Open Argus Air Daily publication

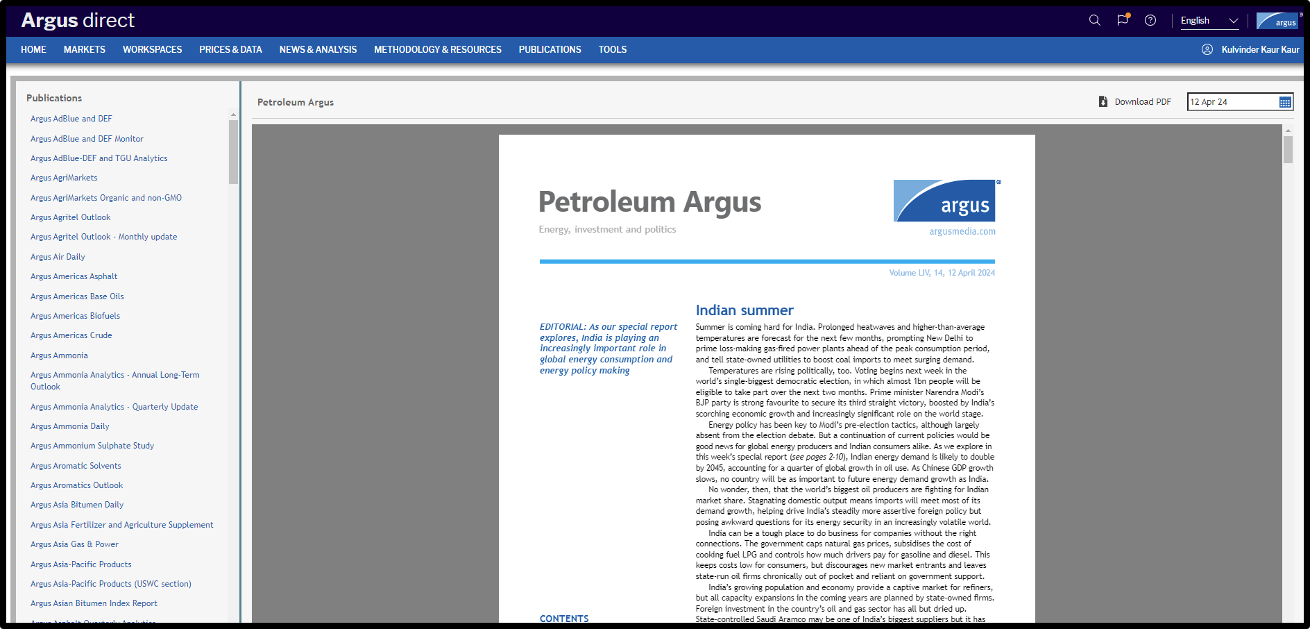coord(58,257)
